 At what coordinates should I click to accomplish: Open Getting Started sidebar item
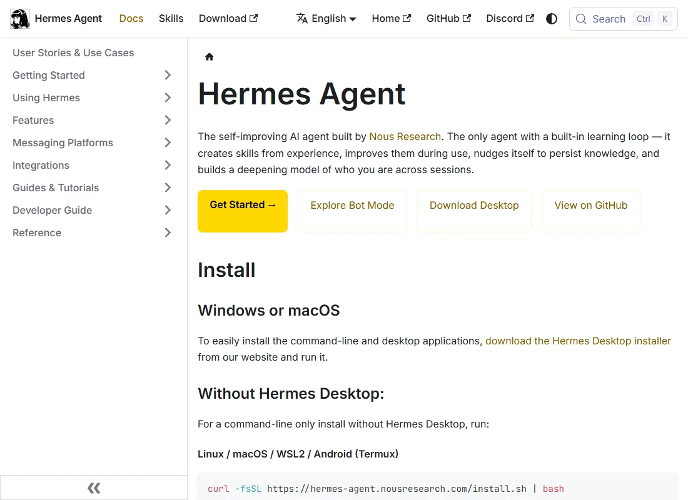(49, 75)
